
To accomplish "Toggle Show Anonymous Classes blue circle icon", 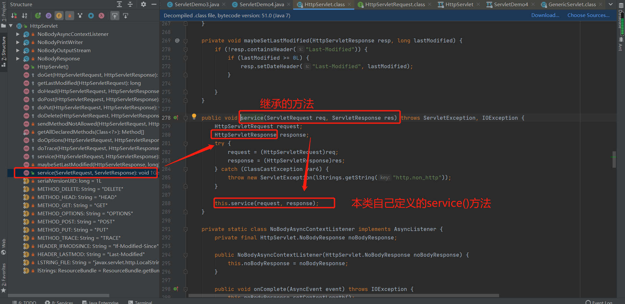I will tap(91, 16).
